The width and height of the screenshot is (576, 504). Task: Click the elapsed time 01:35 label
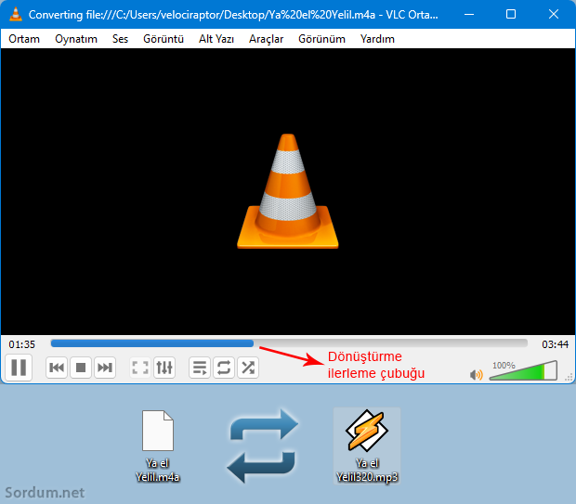point(22,344)
